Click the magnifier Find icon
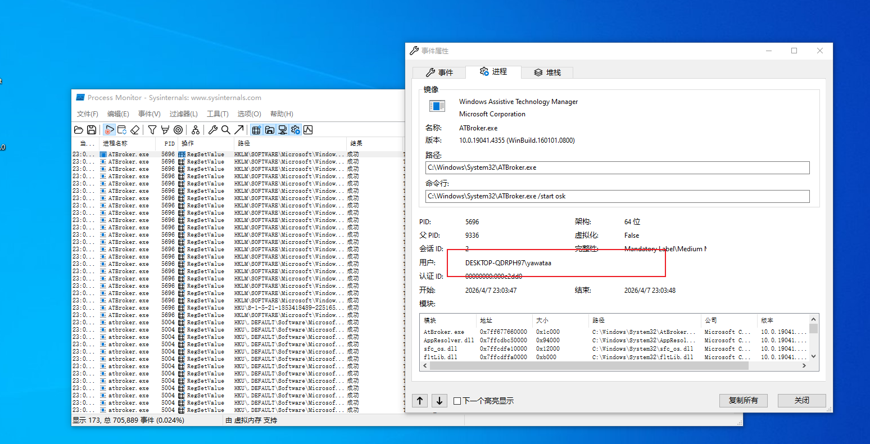Image resolution: width=870 pixels, height=444 pixels. click(226, 130)
